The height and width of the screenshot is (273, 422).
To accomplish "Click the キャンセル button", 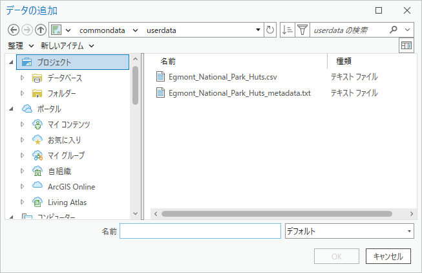I will tap(388, 256).
